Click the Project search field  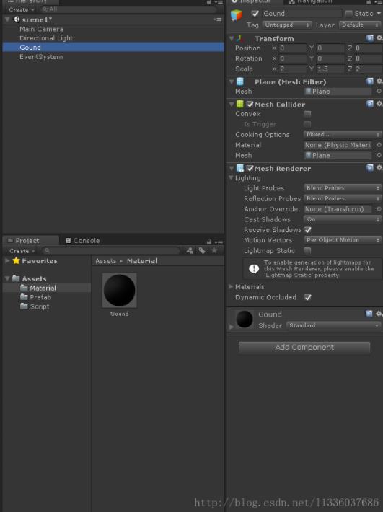click(x=111, y=251)
